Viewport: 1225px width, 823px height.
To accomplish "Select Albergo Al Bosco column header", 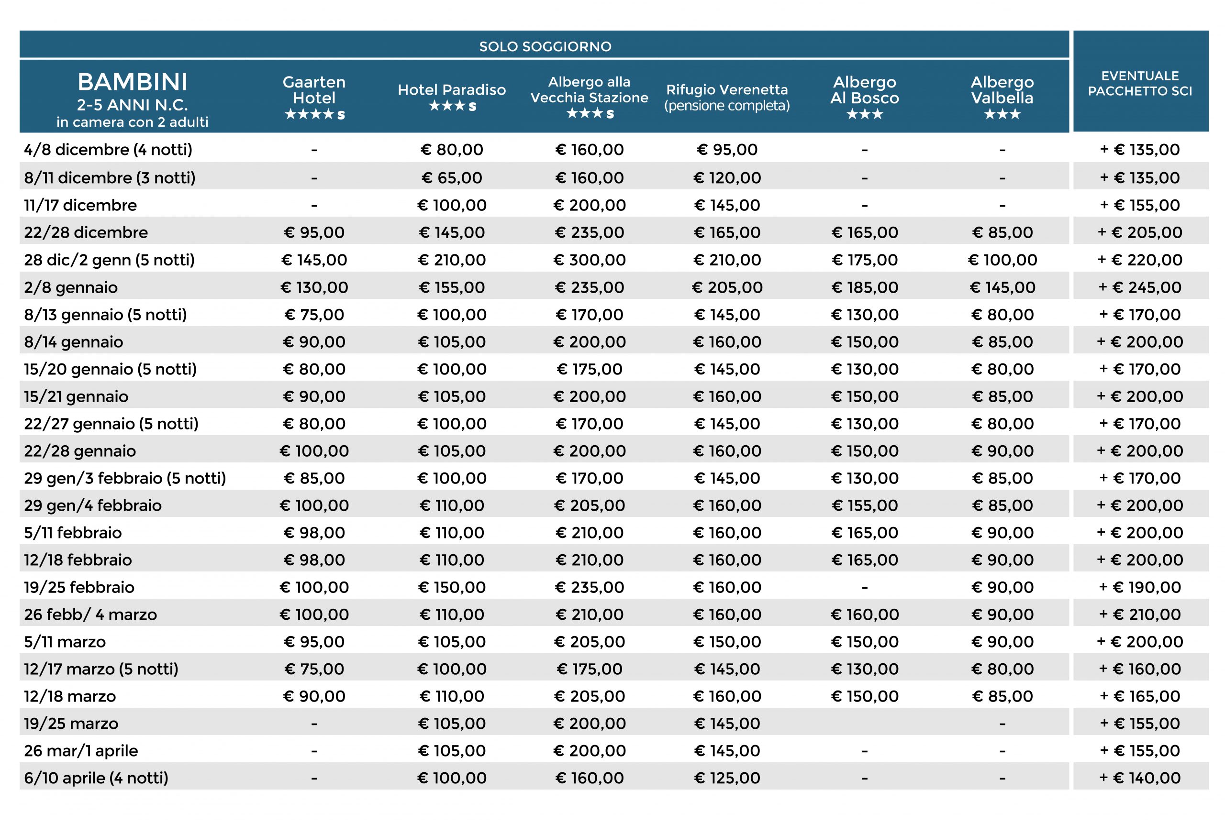I will 864,98.
